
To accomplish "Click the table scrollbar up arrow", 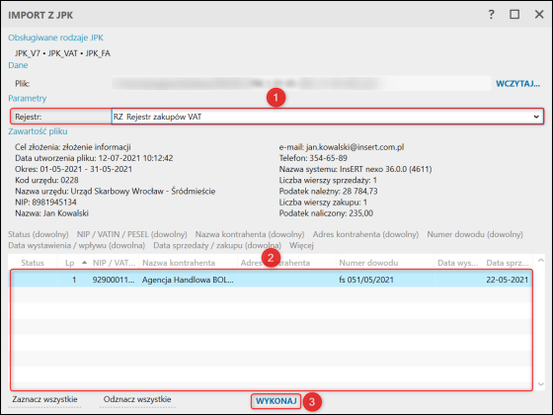I will click(x=541, y=261).
